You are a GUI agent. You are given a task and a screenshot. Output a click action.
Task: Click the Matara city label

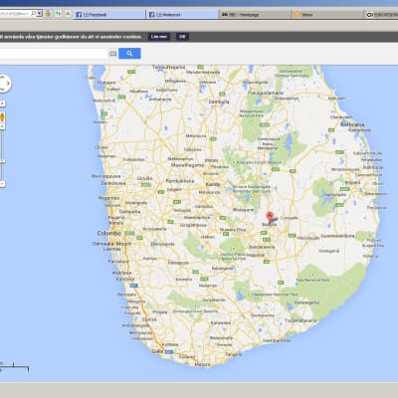(202, 364)
